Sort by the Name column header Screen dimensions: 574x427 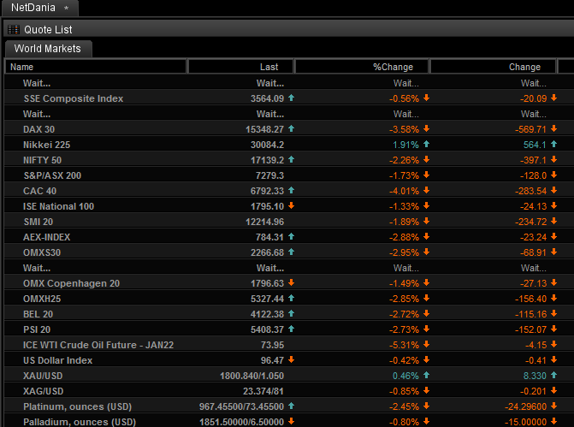96,67
